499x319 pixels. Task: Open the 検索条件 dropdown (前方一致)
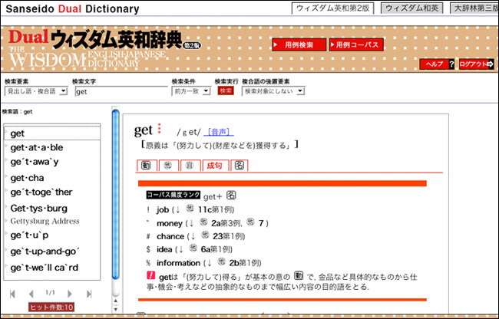point(191,91)
